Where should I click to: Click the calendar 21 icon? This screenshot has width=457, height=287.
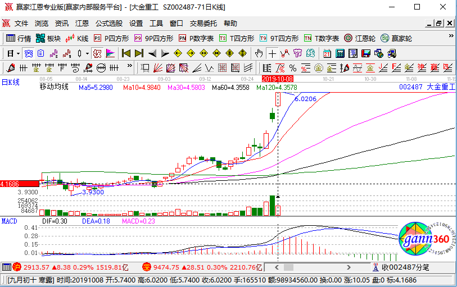coord(327,53)
